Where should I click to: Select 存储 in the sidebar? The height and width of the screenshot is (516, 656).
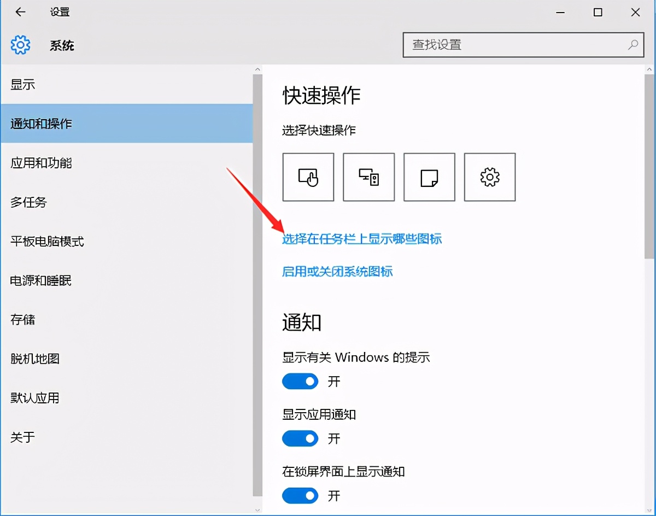coord(22,320)
